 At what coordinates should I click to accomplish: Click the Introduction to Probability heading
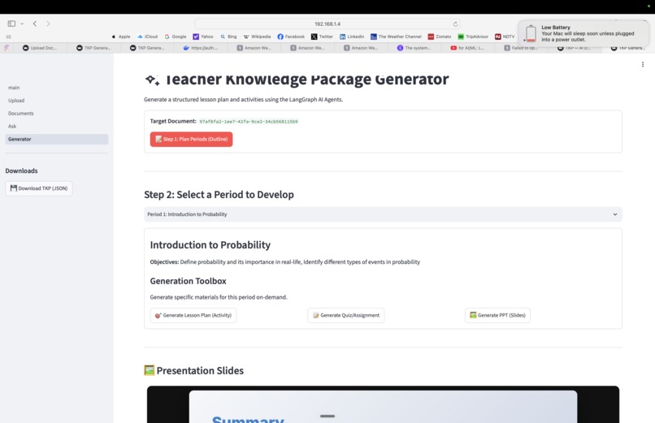click(210, 245)
